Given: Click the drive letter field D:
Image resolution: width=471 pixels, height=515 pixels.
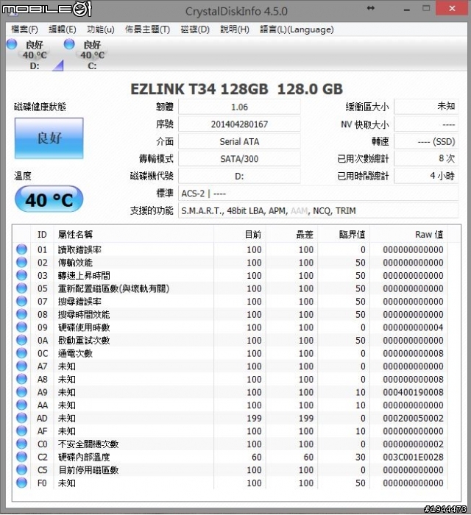Looking at the screenshot, I should [239, 177].
